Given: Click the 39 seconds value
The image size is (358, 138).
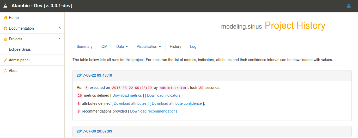Looking at the screenshot, I should 201,88.
